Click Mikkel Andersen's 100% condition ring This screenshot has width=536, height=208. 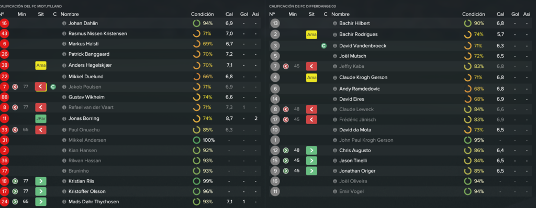pyautogui.click(x=197, y=140)
